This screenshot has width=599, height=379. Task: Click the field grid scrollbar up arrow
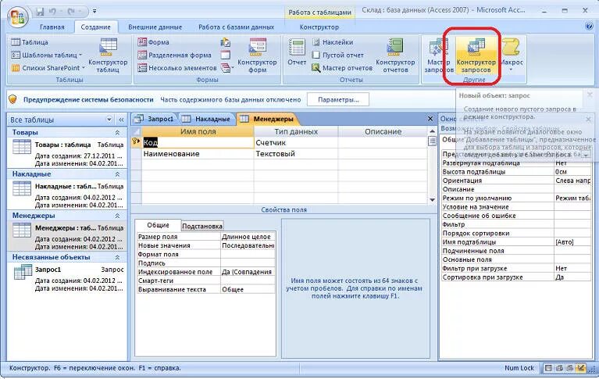click(x=432, y=131)
